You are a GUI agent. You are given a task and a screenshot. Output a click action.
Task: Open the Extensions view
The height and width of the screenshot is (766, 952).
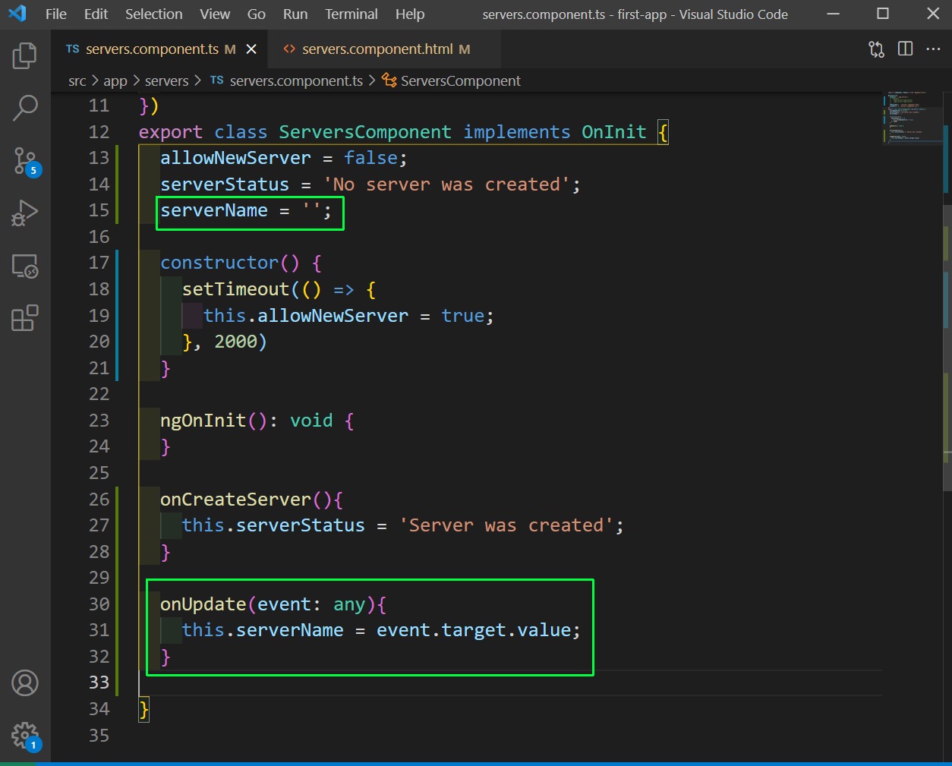(x=25, y=318)
